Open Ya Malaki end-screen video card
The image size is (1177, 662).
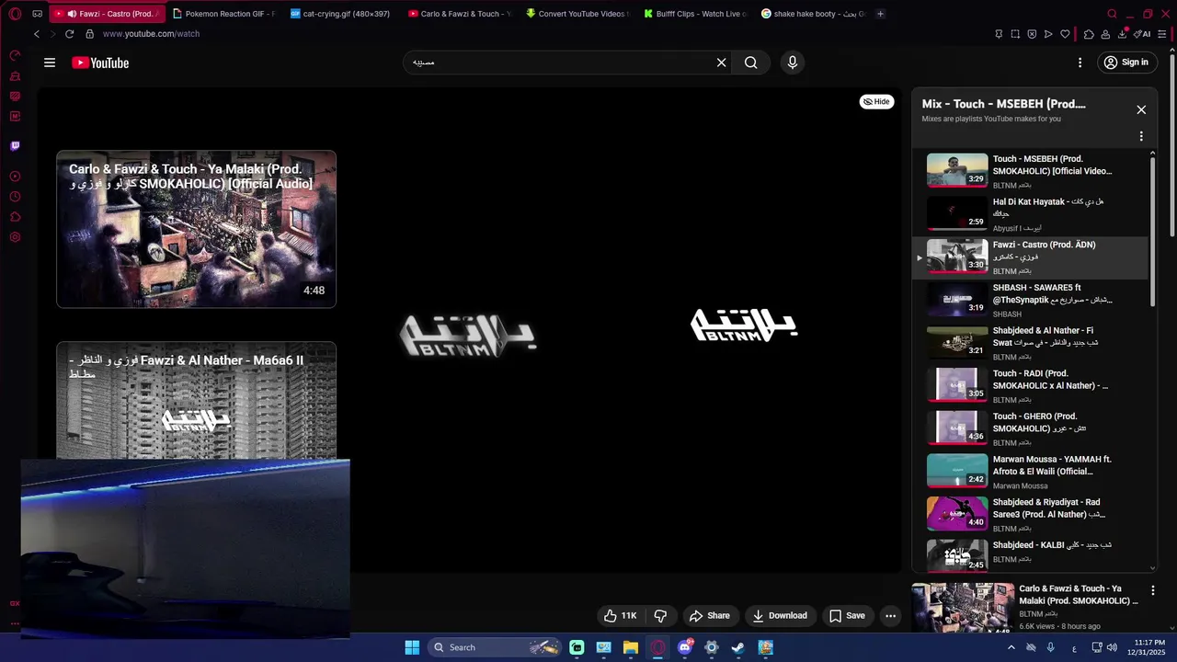[196, 229]
